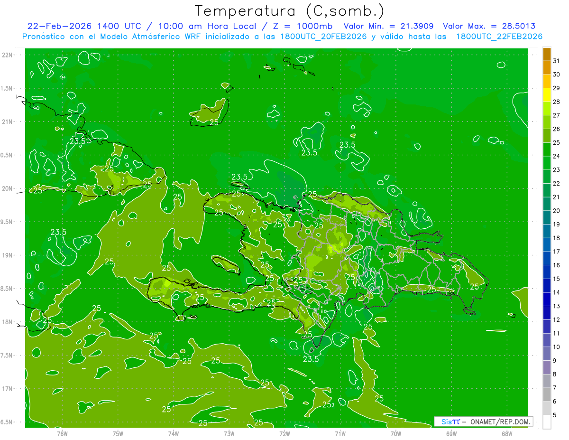
Task: Click the '22N' latitude axis label
Action: pos(7,55)
